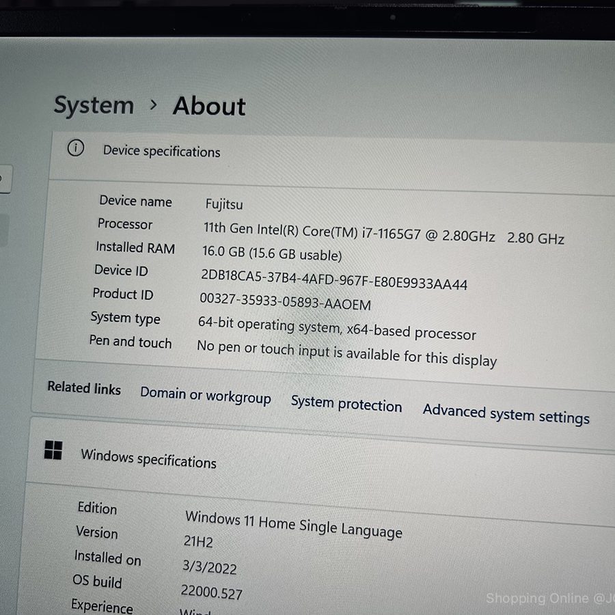Click the Experience label

pos(102,606)
